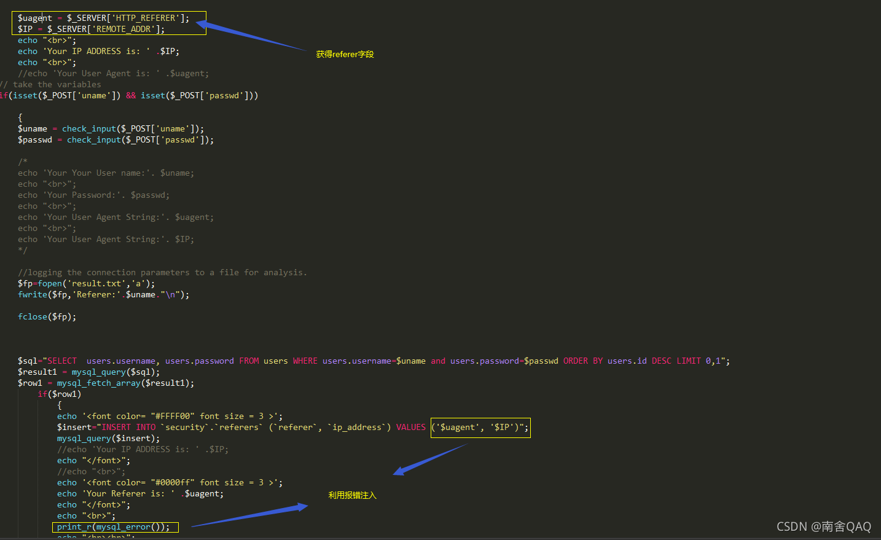Click the SELECT keyword in the $sql line
Image resolution: width=881 pixels, height=540 pixels.
pos(62,361)
